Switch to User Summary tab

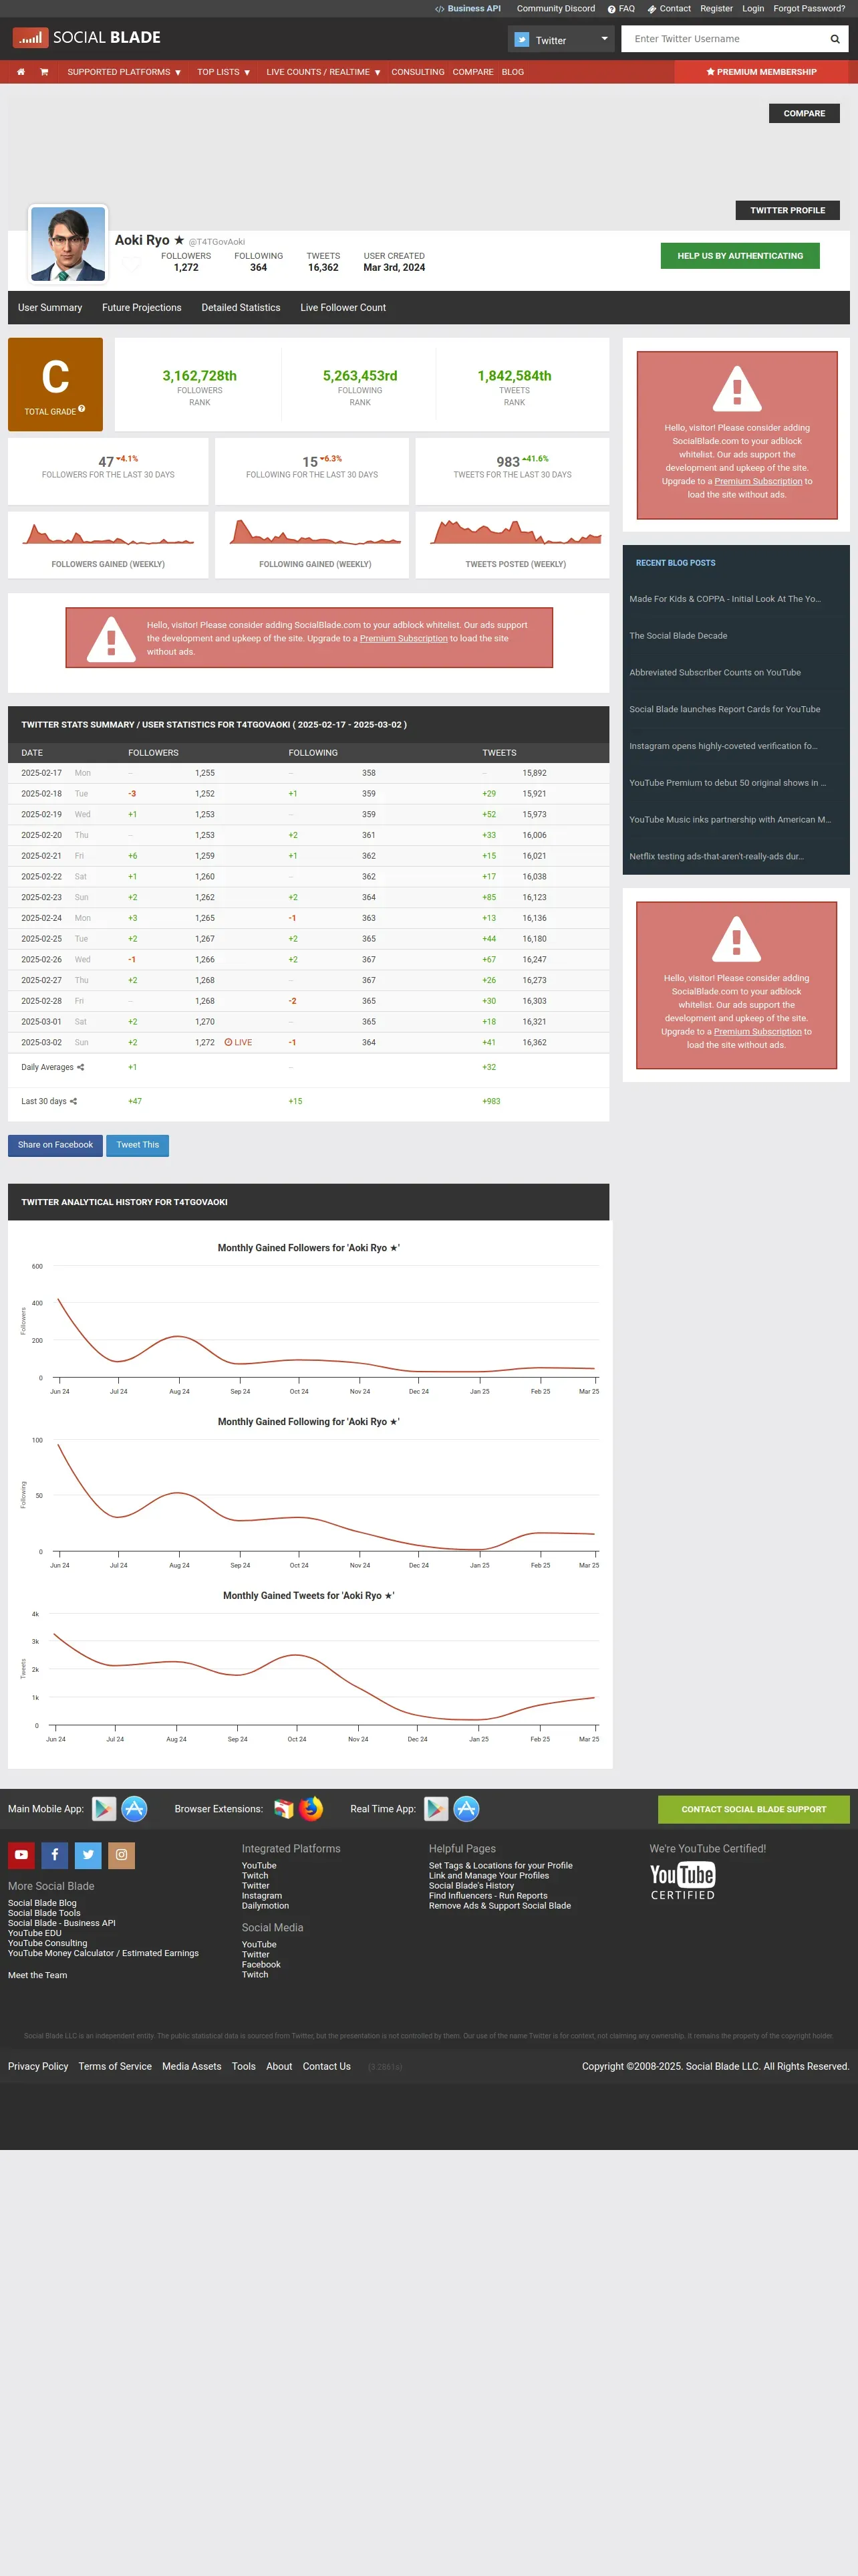[x=50, y=308]
